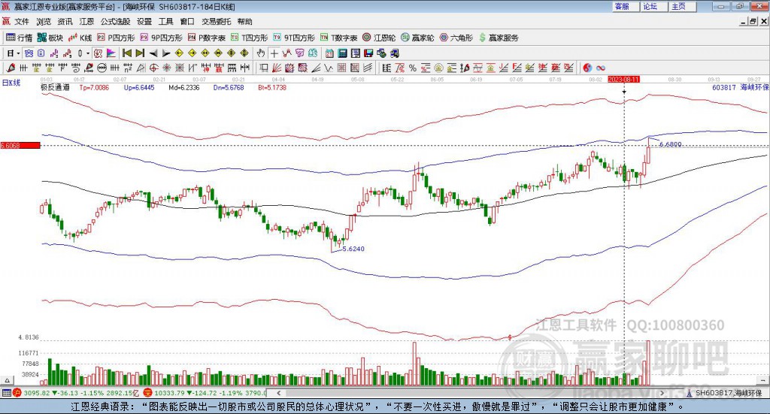Screen dimensions: 770x414
Task: Select the n² square tool icon
Action: [128, 68]
